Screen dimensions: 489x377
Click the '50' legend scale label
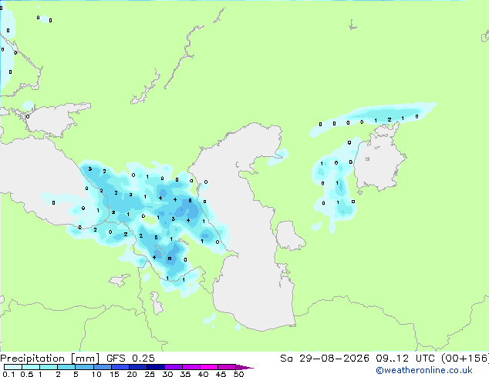click(238, 374)
